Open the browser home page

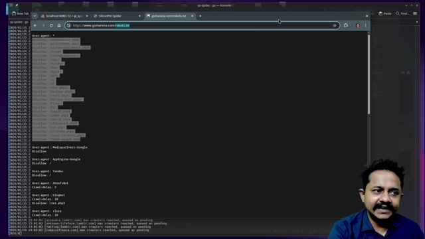(59, 25)
